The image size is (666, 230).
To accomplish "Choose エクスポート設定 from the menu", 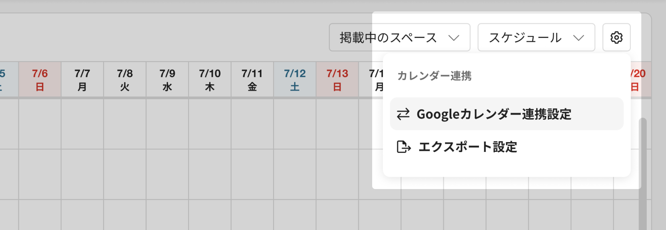I will [468, 147].
